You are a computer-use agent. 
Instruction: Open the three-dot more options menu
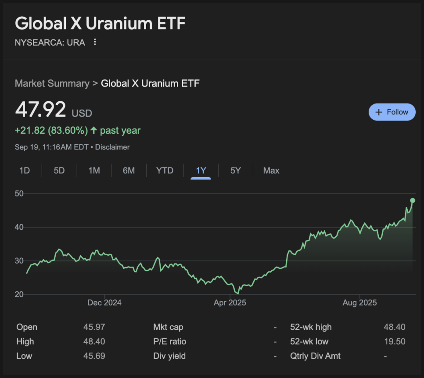click(95, 42)
